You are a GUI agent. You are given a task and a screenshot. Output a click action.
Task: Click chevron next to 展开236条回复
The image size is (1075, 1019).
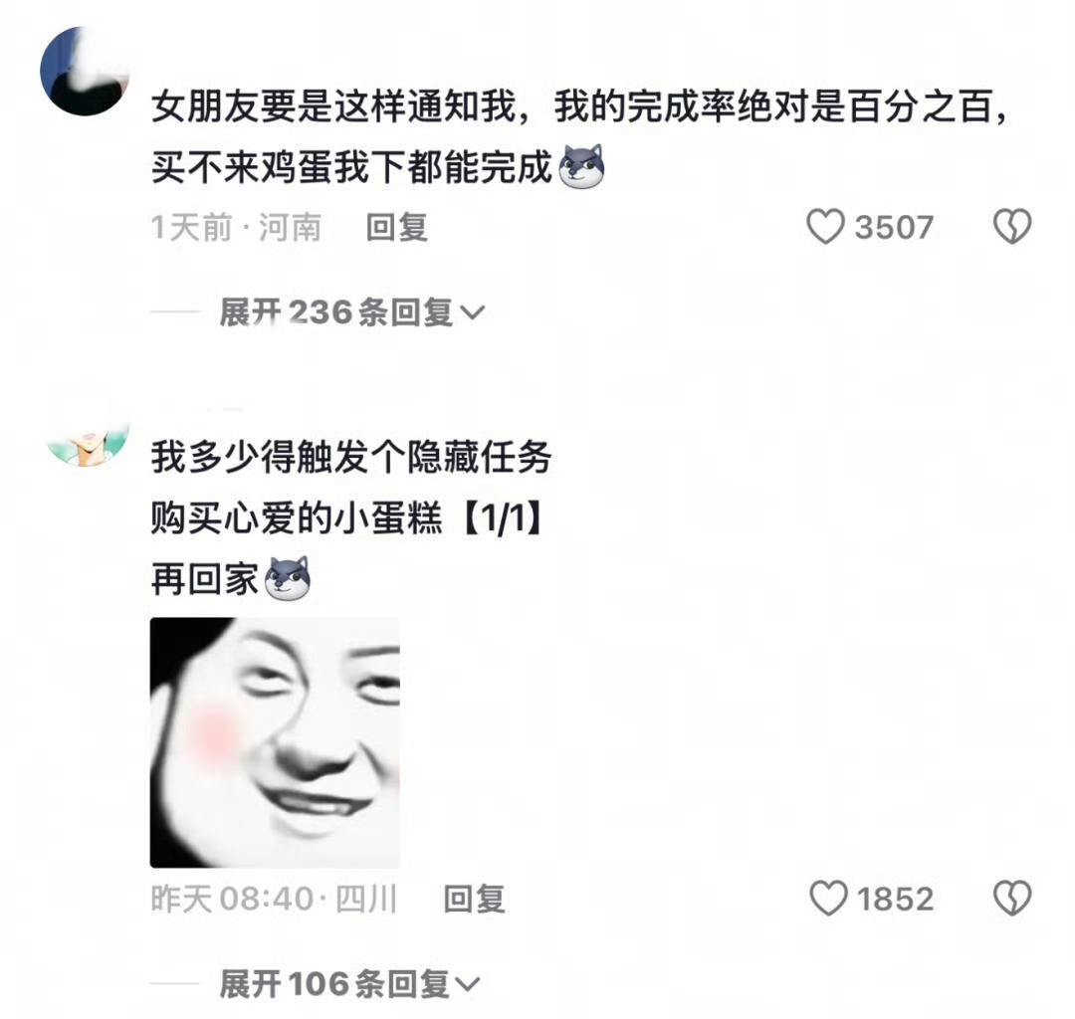click(473, 313)
